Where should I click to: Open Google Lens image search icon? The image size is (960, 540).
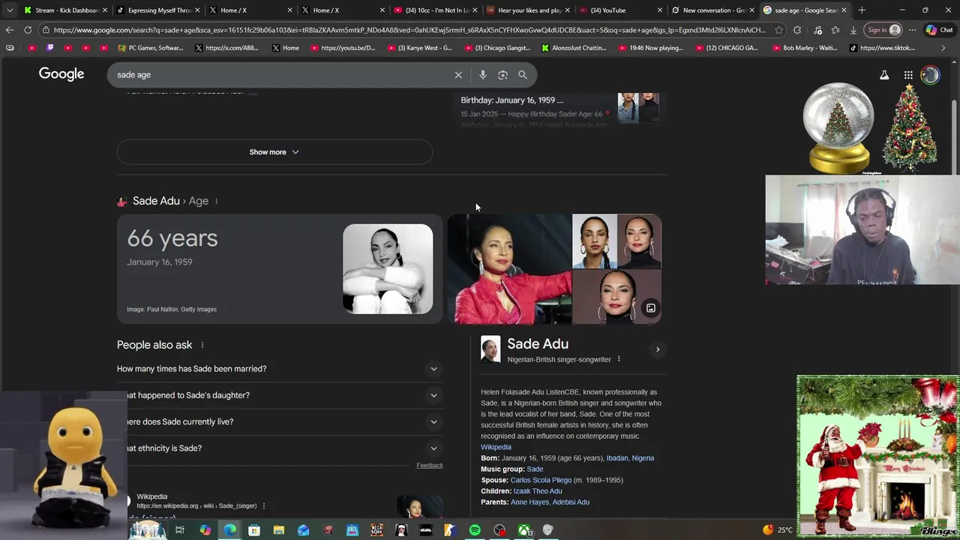[502, 75]
